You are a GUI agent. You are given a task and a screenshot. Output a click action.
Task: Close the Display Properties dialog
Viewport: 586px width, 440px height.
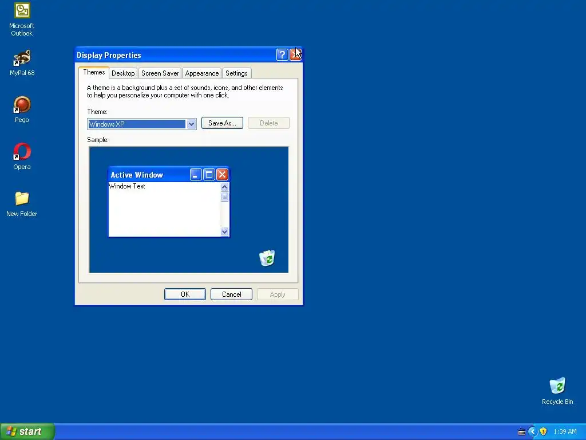coord(296,54)
